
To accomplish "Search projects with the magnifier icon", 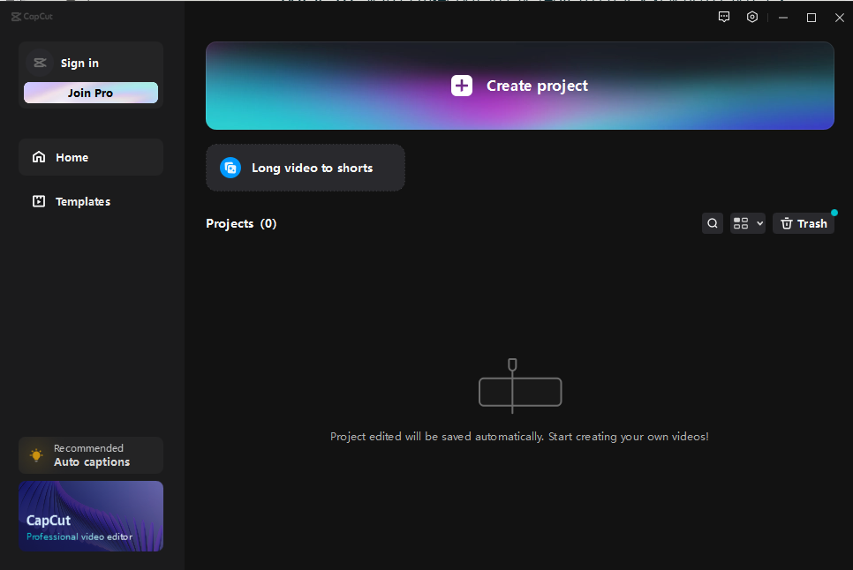I will 712,223.
